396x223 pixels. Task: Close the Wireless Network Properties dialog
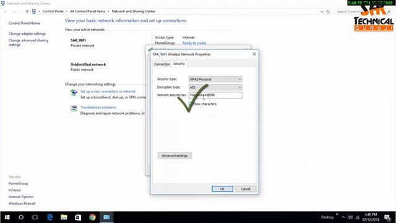pos(254,54)
